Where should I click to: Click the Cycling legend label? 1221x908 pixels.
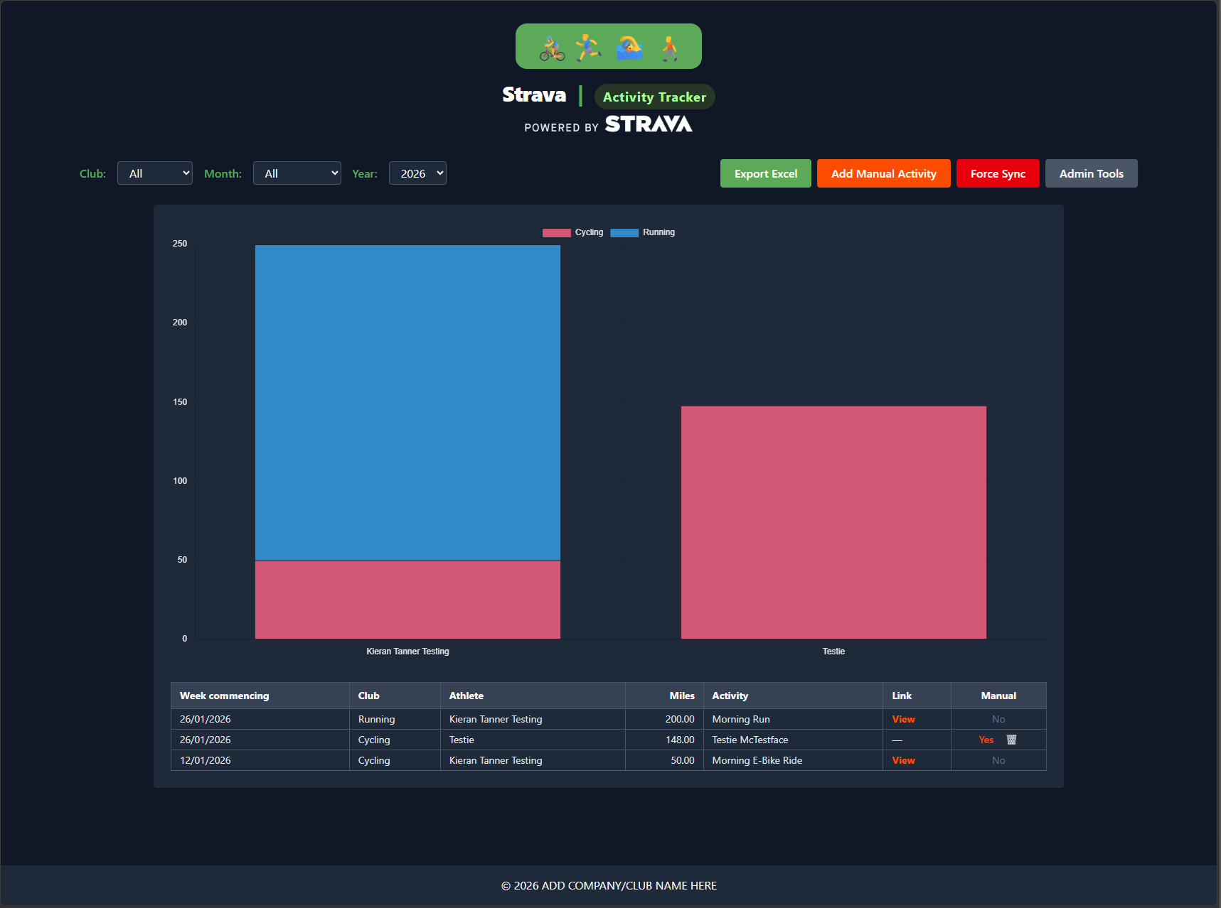(589, 232)
